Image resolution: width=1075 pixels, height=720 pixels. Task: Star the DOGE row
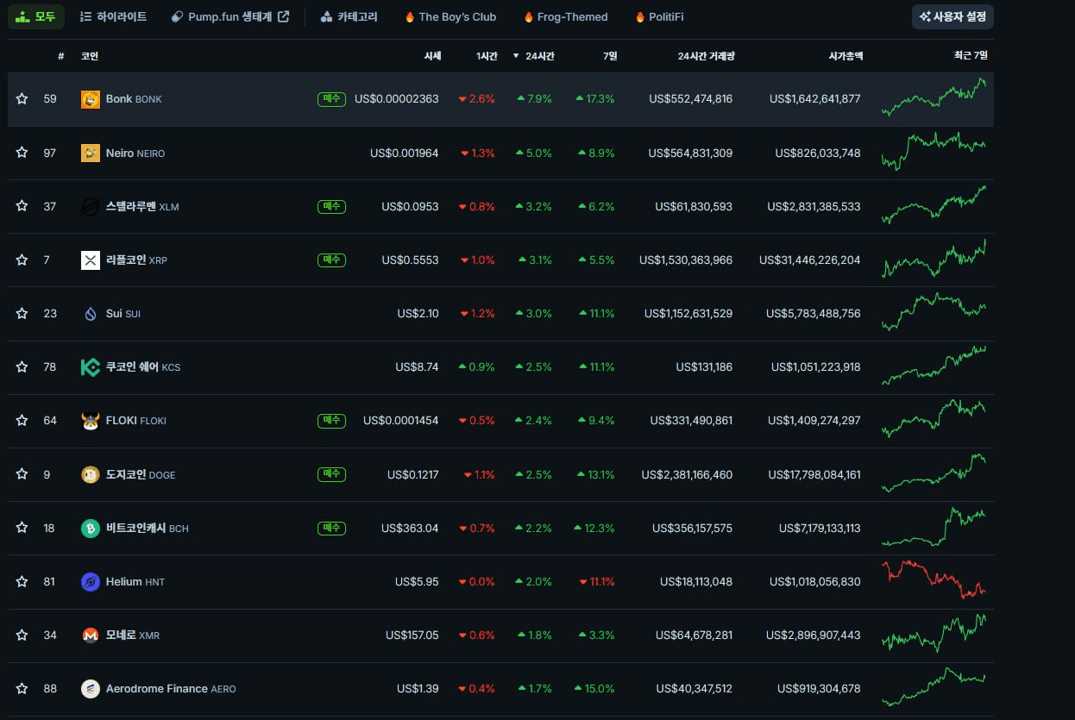coord(22,474)
